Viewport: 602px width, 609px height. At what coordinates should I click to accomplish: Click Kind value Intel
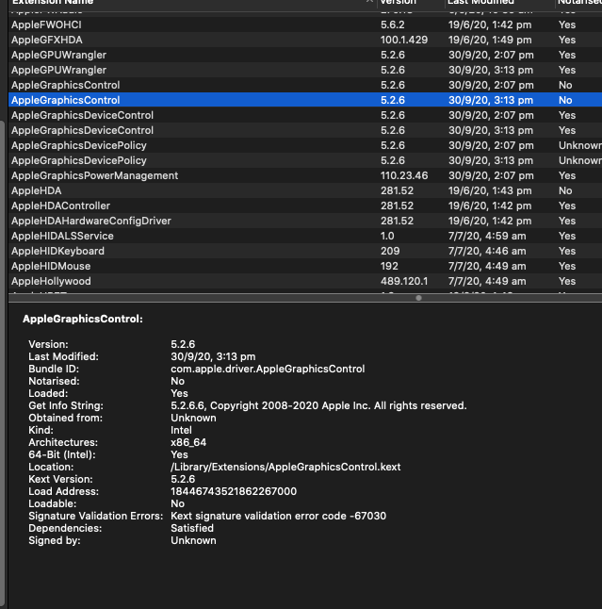181,430
